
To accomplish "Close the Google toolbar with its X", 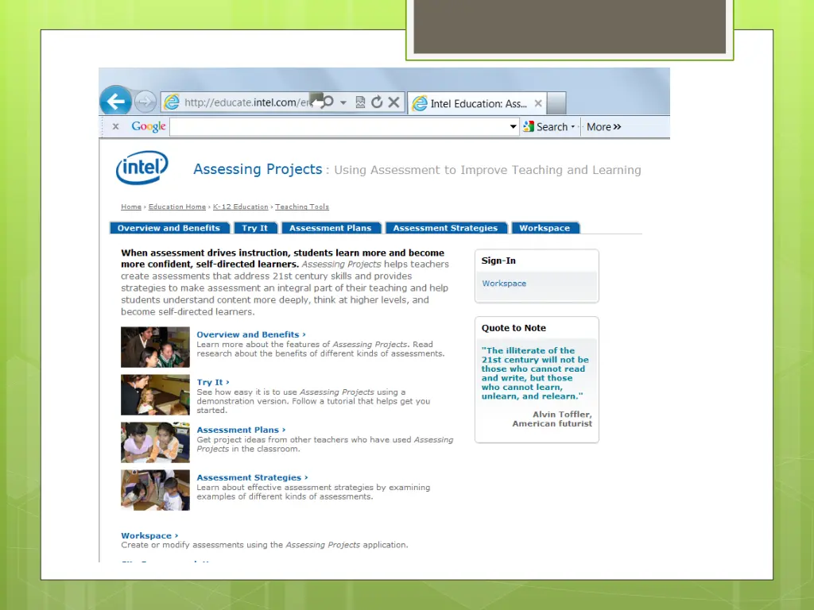I will (x=116, y=126).
